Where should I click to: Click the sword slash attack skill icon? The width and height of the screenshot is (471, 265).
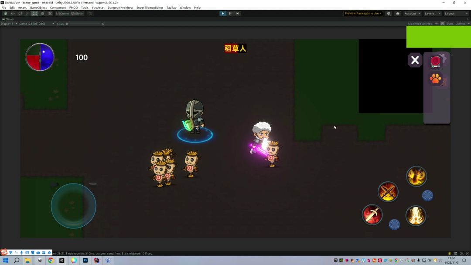point(372,214)
